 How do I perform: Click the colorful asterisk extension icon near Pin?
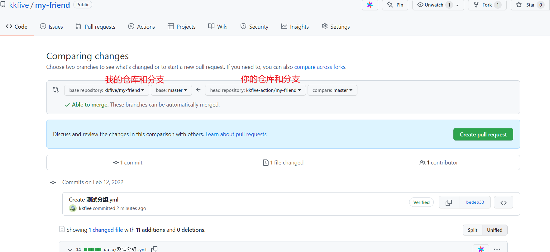click(x=370, y=5)
